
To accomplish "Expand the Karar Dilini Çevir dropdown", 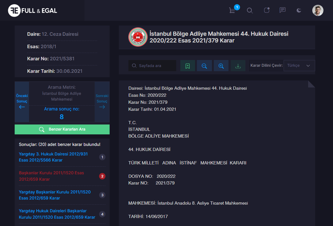I will coord(299,65).
